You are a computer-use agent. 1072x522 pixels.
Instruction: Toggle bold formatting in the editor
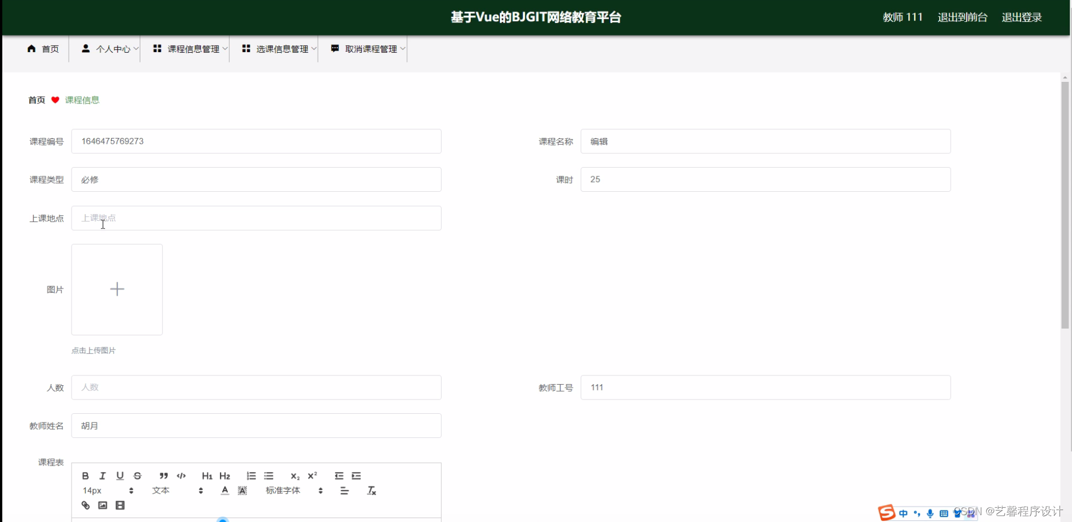coord(85,476)
